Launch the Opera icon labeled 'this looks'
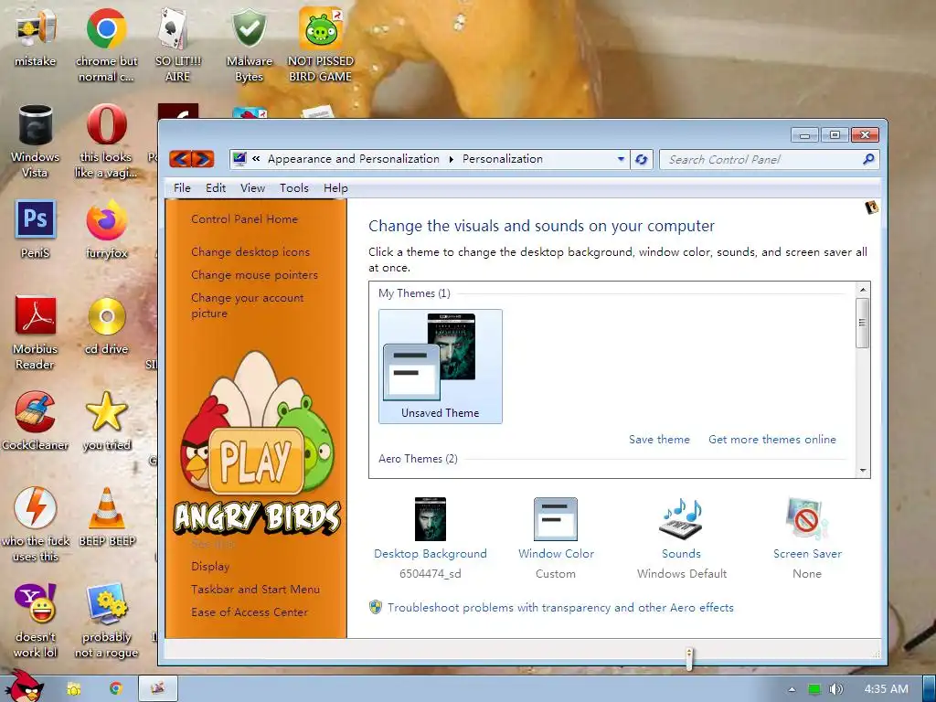 pyautogui.click(x=106, y=142)
